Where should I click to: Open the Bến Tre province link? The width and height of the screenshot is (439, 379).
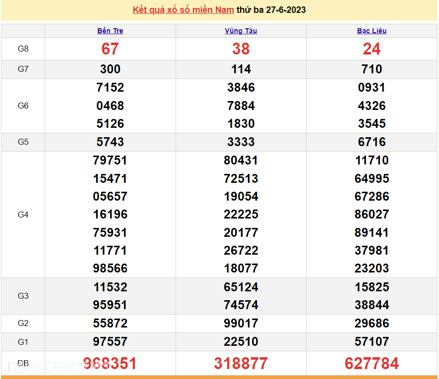110,31
